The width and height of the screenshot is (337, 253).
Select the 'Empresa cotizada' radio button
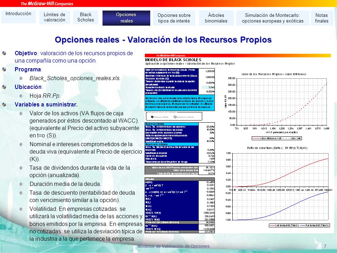pos(152,117)
